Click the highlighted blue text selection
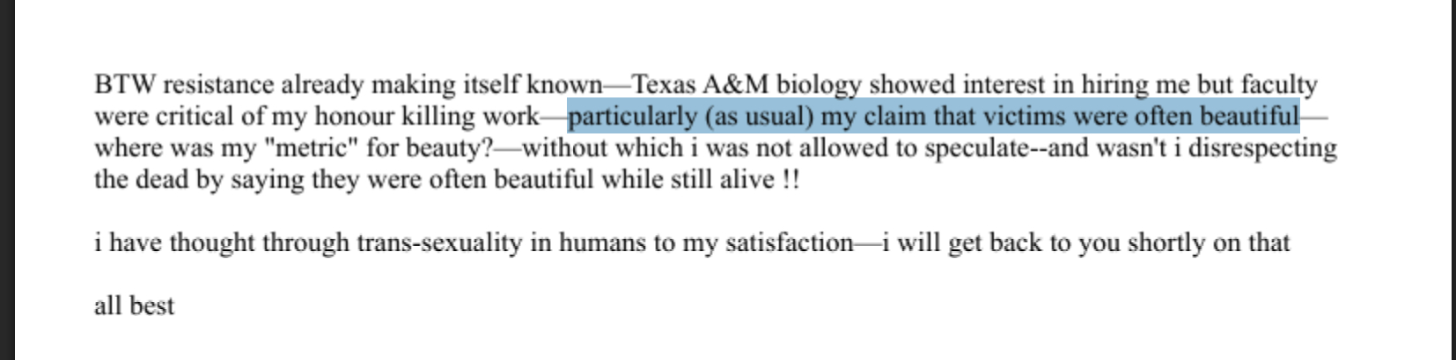 click(x=933, y=117)
